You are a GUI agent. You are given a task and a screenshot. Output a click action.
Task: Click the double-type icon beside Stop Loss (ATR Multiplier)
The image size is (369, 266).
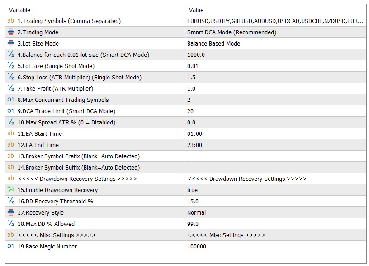click(10, 77)
